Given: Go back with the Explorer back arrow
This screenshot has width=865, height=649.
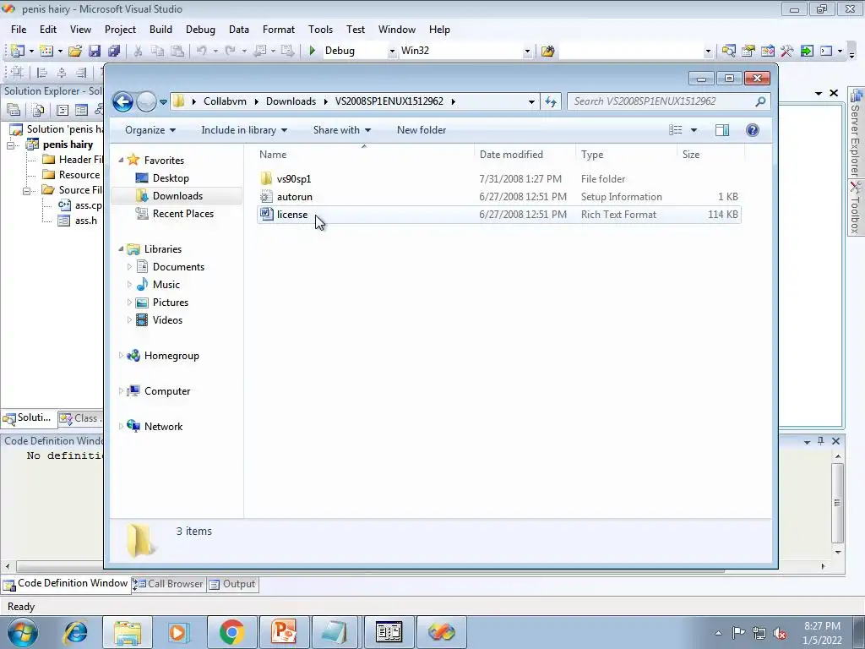Looking at the screenshot, I should click(122, 101).
